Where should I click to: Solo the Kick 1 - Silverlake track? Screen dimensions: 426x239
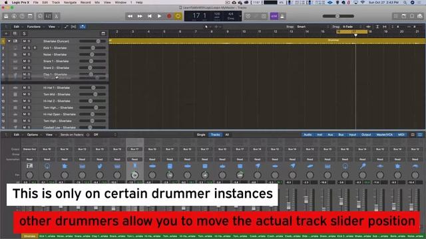pos(29,48)
